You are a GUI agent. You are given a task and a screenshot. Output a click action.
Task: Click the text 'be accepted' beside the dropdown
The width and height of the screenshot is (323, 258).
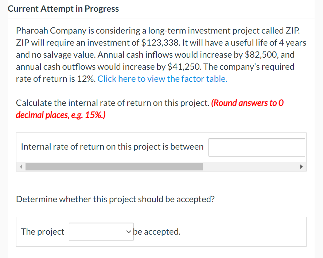[157, 232]
